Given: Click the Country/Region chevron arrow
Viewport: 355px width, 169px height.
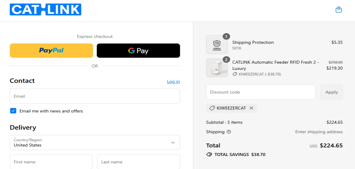Looking at the screenshot, I should pyautogui.click(x=173, y=143).
